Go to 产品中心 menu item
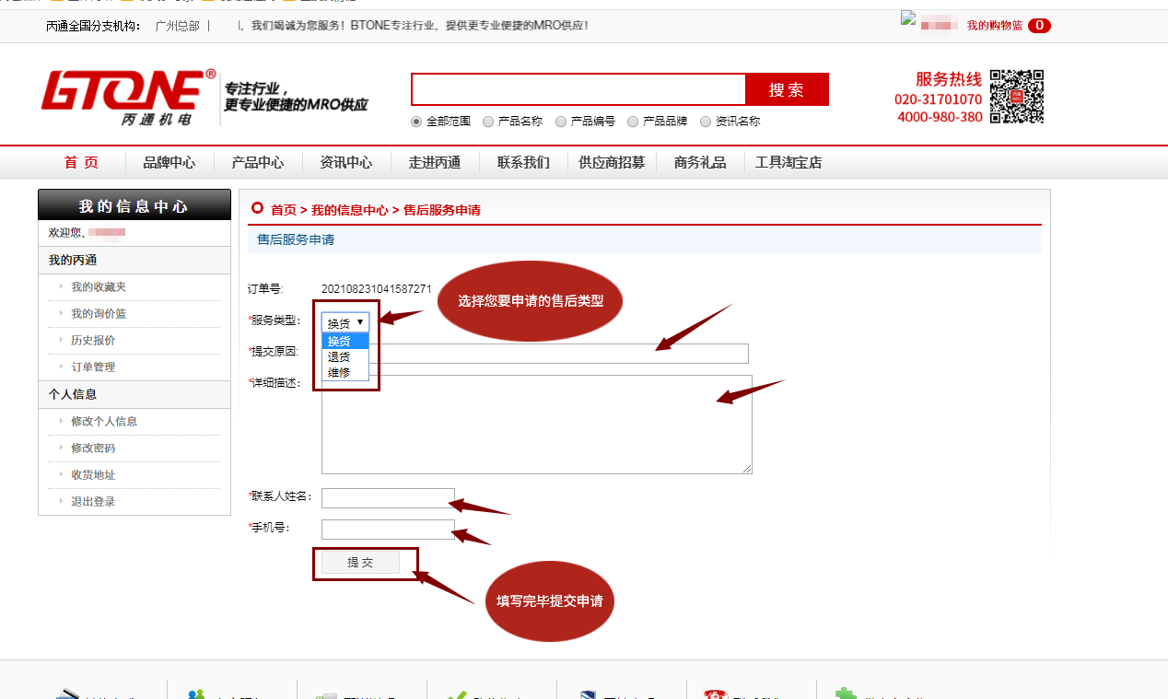Viewport: 1168px width, 699px height. click(x=258, y=163)
